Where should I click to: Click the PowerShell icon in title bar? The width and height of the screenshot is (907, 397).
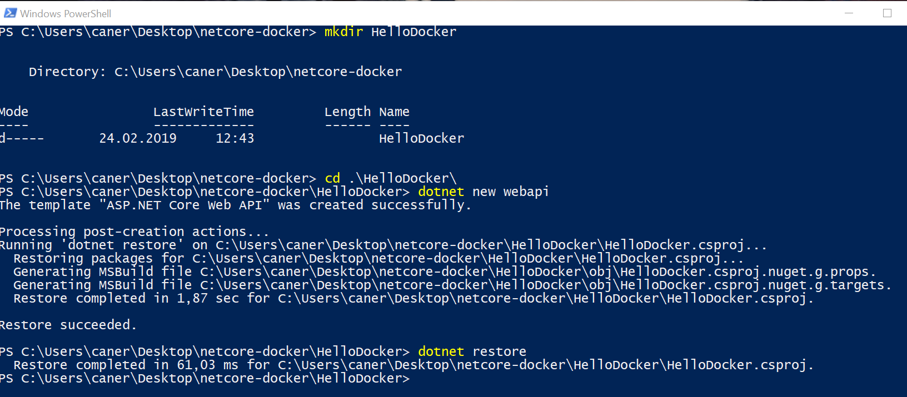point(10,13)
